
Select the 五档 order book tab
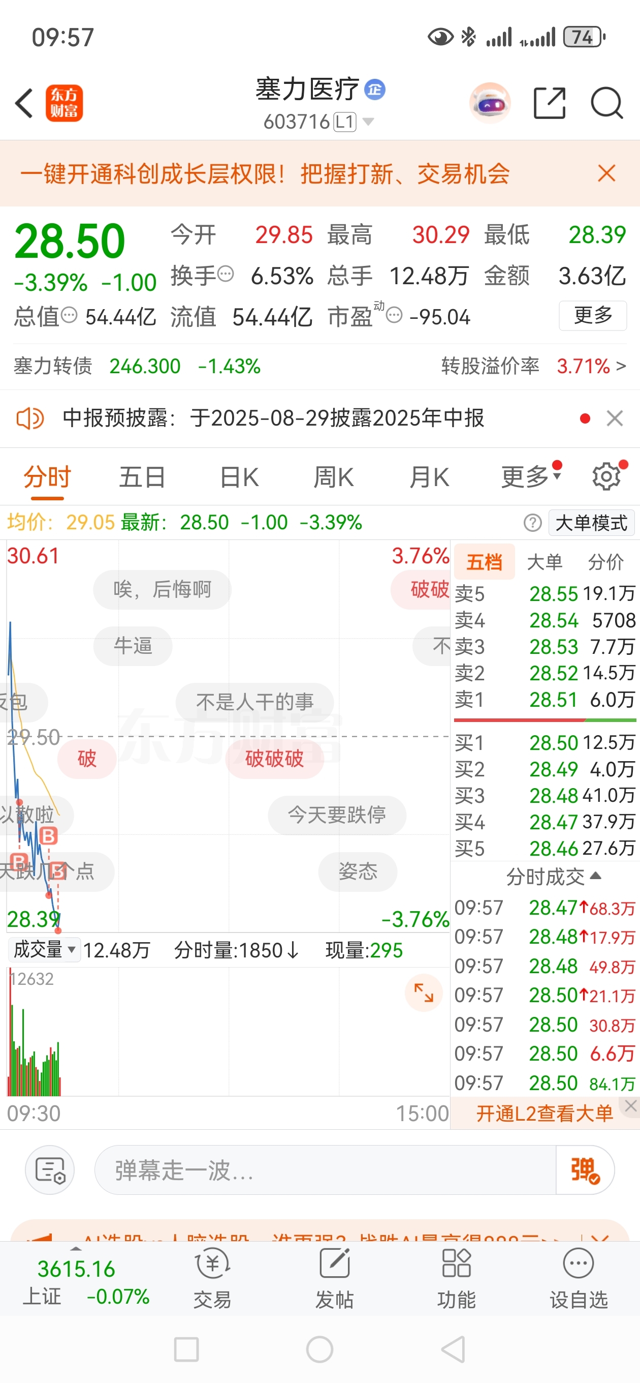(x=485, y=562)
